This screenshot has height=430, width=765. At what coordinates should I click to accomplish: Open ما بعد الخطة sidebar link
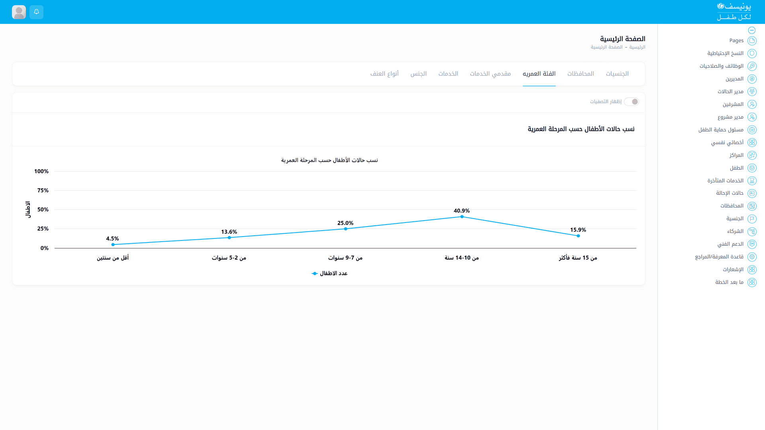(729, 282)
